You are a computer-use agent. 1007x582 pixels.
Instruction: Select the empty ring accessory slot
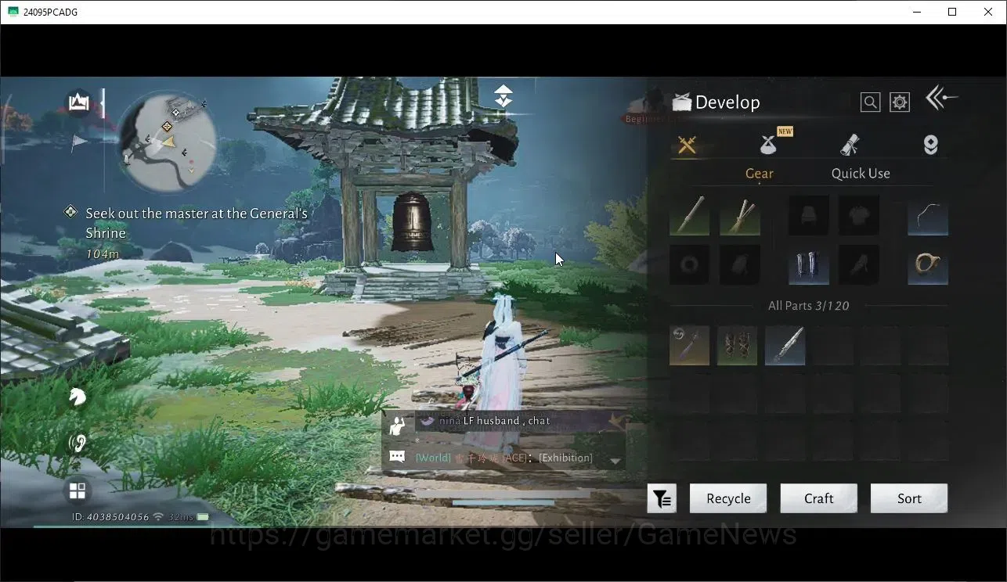click(690, 264)
